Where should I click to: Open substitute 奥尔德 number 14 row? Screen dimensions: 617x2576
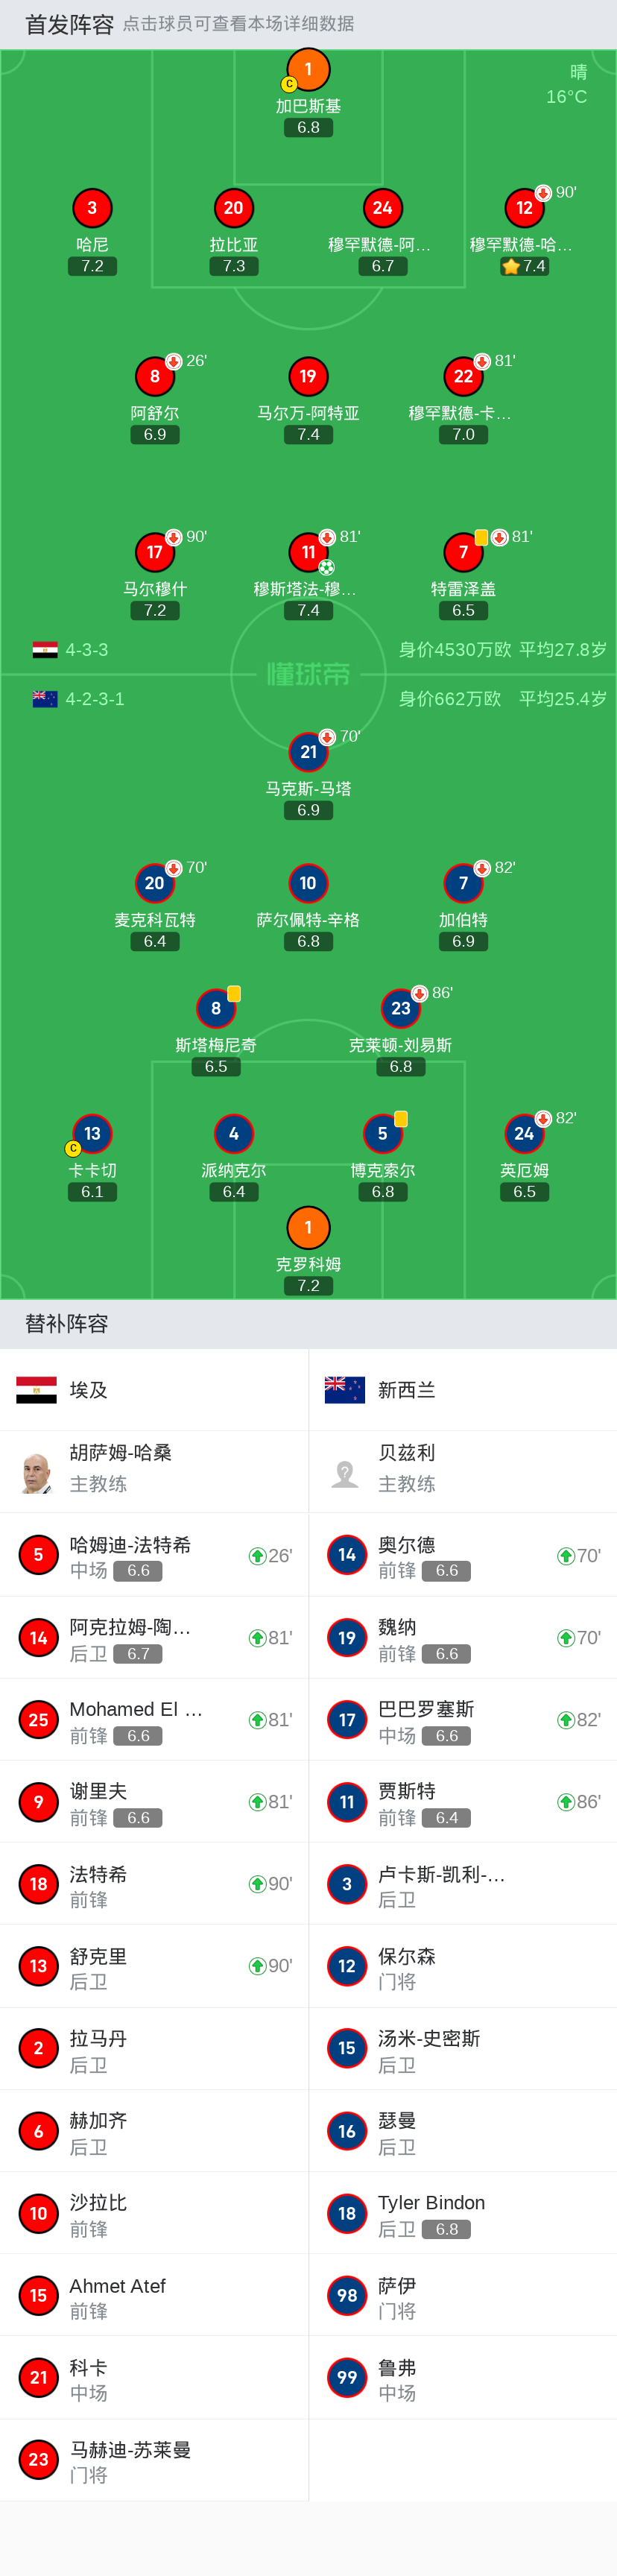coord(463,1556)
